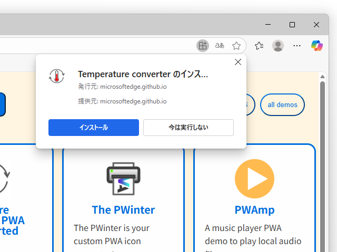Open The PWinter demo title link
Screen dimensions: 337x252
pyautogui.click(x=123, y=210)
